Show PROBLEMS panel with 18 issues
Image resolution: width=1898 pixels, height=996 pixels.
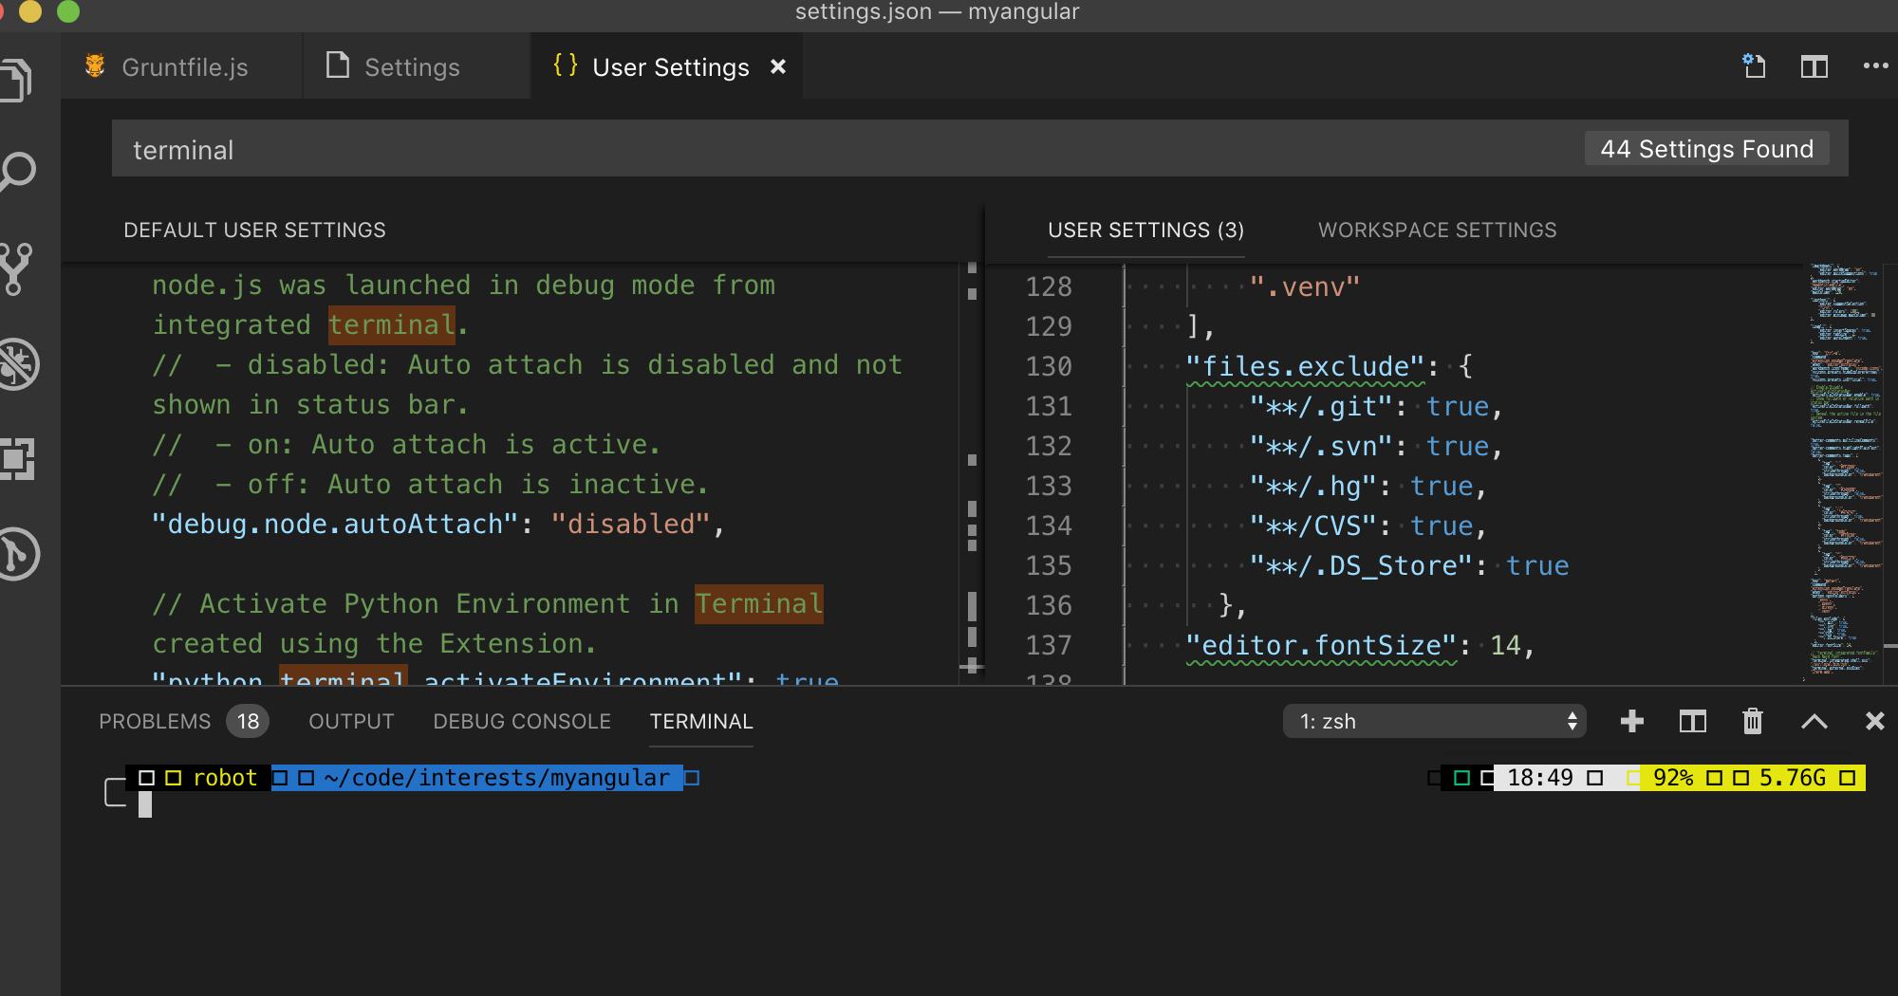coord(155,721)
